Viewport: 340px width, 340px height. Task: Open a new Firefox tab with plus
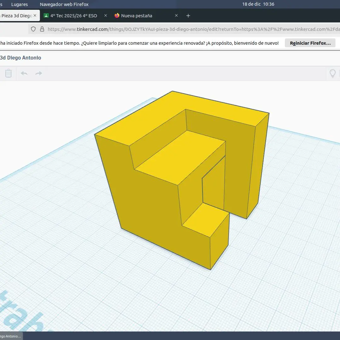click(188, 16)
